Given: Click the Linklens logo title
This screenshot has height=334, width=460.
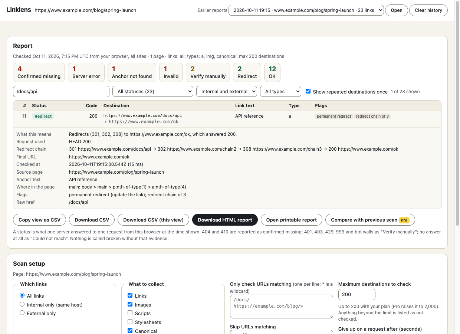Looking at the screenshot, I should (x=19, y=10).
